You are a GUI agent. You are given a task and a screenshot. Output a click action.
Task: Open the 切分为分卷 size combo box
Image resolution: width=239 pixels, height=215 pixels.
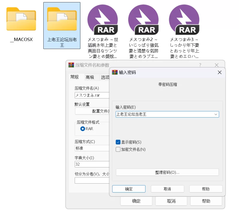pos(92,181)
